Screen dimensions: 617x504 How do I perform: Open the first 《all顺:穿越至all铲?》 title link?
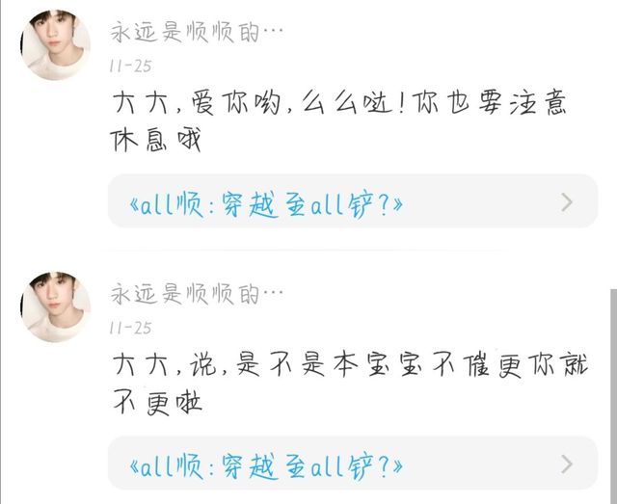coord(266,203)
